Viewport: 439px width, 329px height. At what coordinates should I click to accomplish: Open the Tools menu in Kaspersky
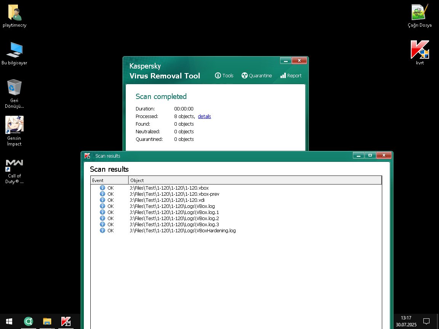tap(224, 75)
